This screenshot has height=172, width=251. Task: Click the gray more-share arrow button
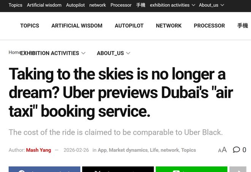point(238,169)
